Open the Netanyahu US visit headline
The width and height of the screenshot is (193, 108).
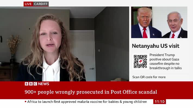click(x=155, y=46)
